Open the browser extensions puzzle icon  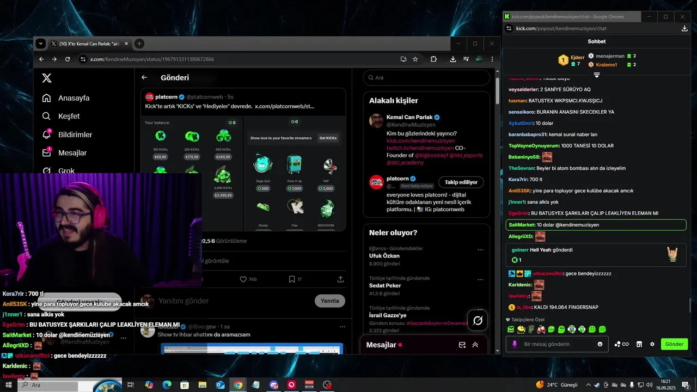pos(433,59)
